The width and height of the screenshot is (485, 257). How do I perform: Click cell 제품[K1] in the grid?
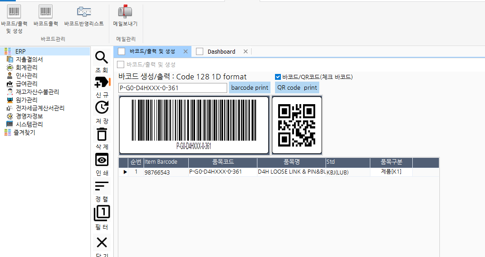click(x=391, y=172)
